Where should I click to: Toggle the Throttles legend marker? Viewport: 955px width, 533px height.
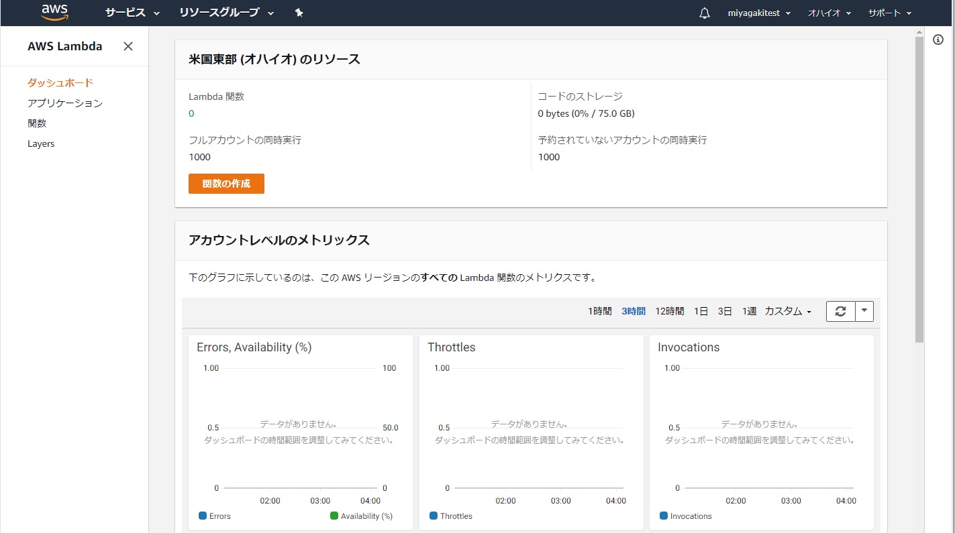click(434, 516)
